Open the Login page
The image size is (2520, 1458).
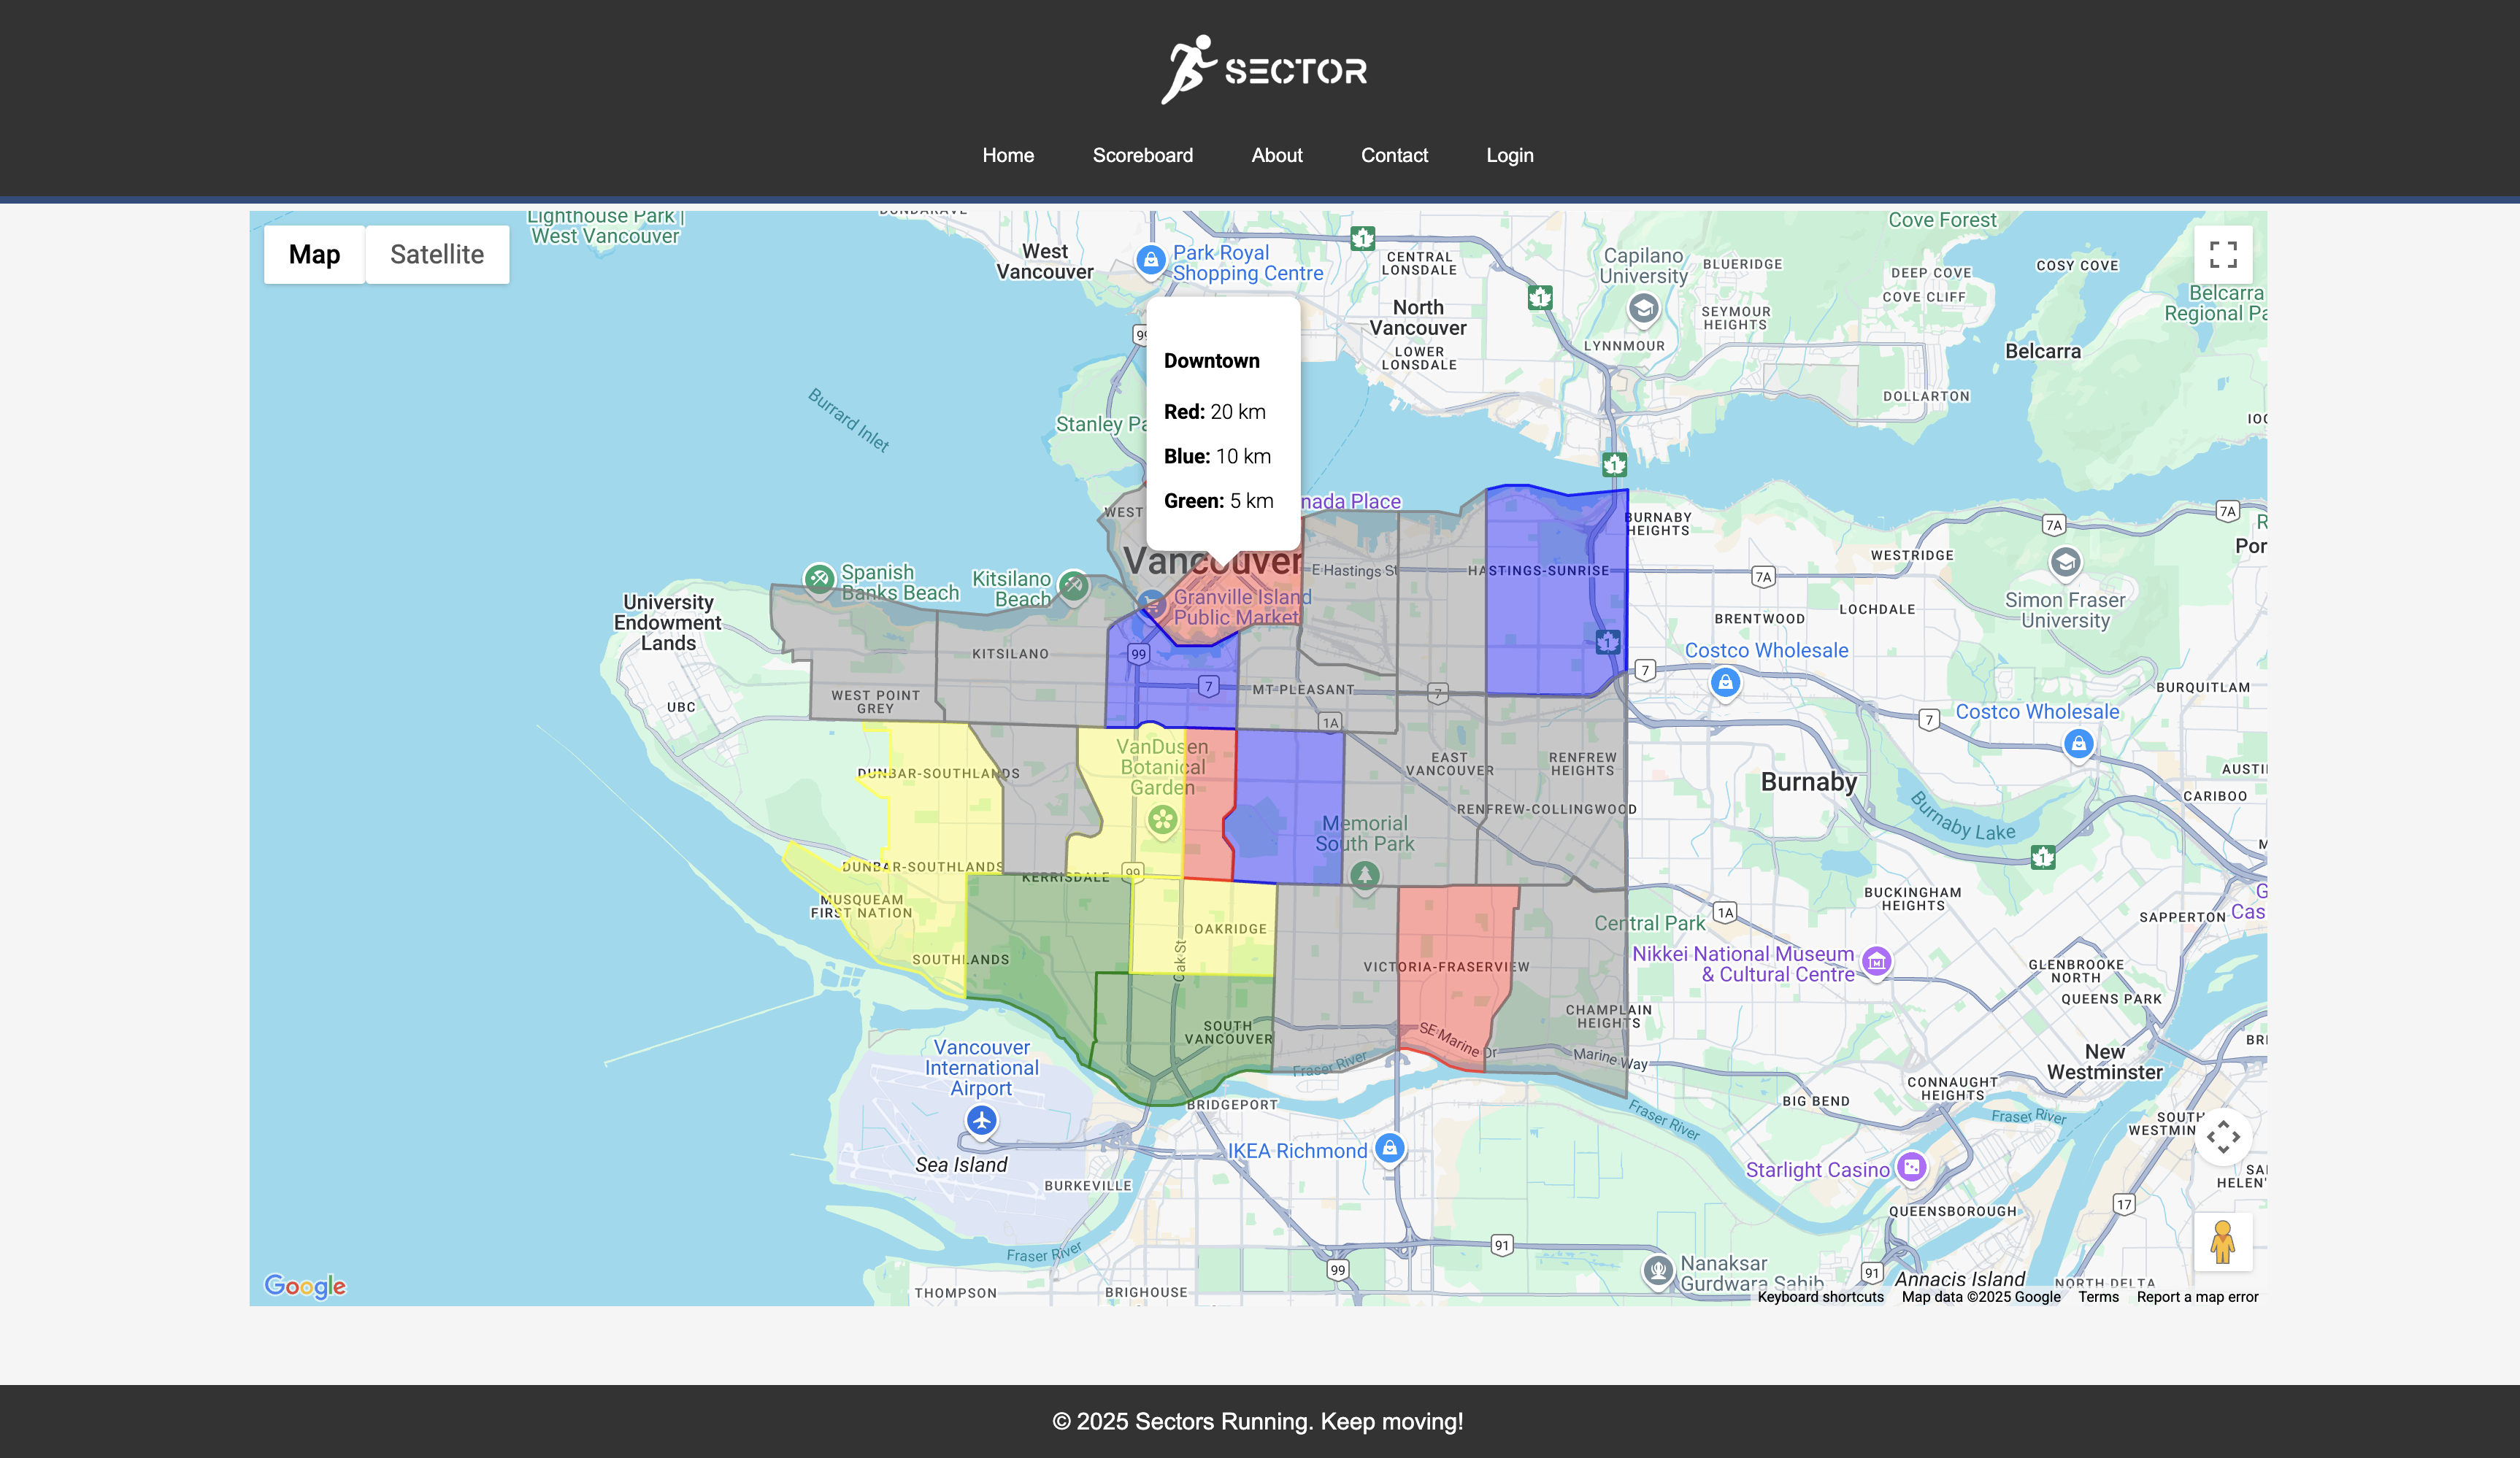tap(1509, 155)
